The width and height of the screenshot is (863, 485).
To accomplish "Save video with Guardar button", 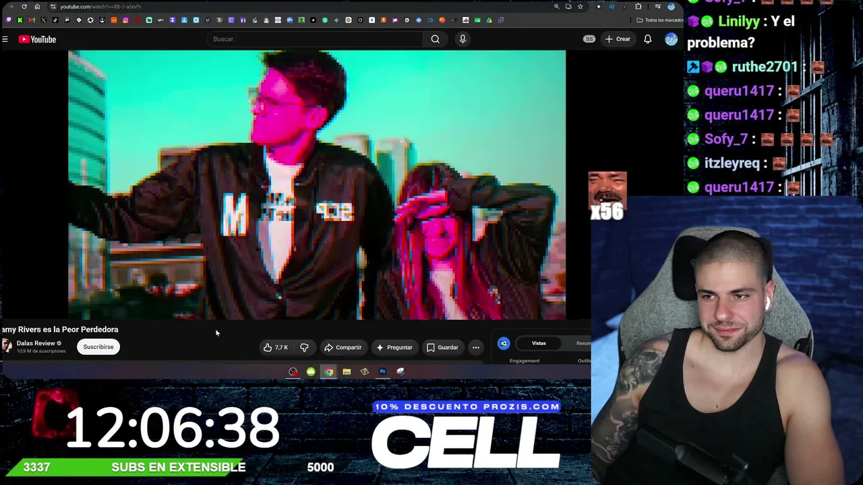I will pos(442,348).
